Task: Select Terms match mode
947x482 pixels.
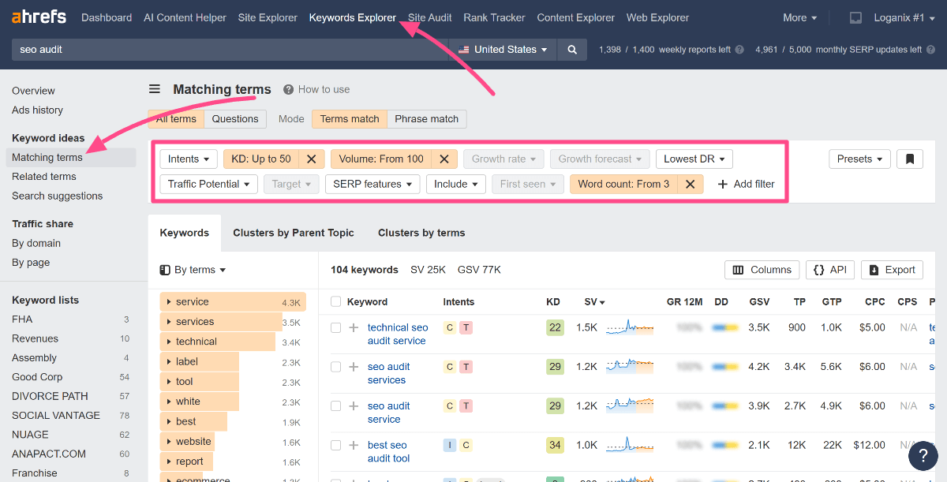Action: pos(350,119)
